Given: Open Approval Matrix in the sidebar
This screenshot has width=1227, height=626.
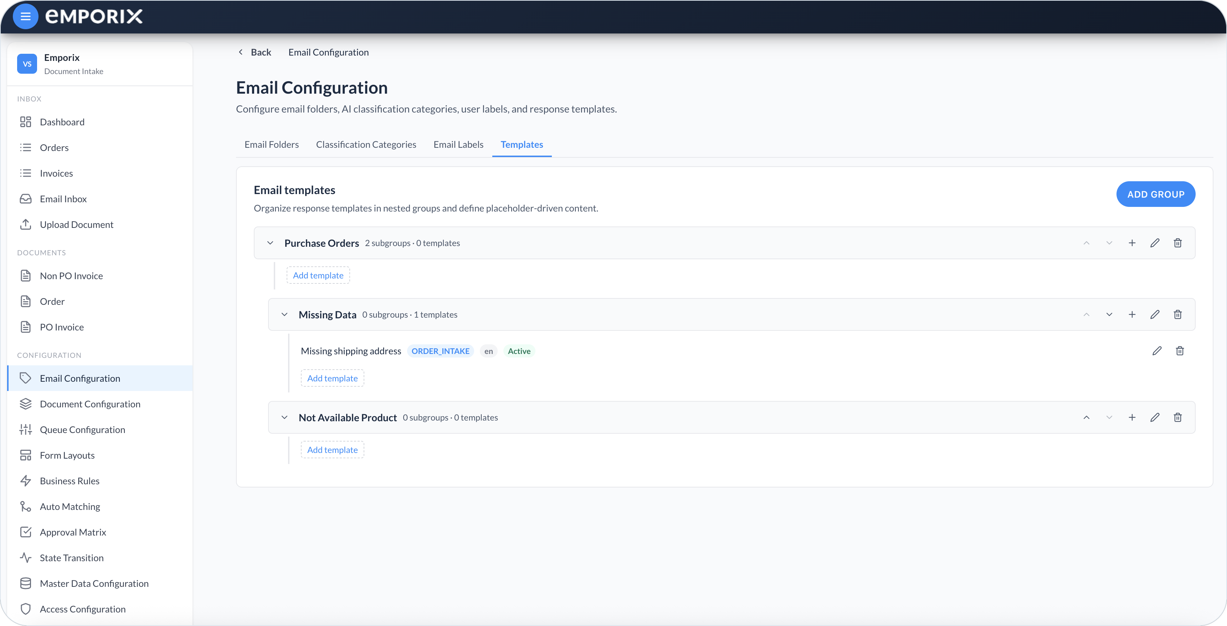Looking at the screenshot, I should point(100,532).
